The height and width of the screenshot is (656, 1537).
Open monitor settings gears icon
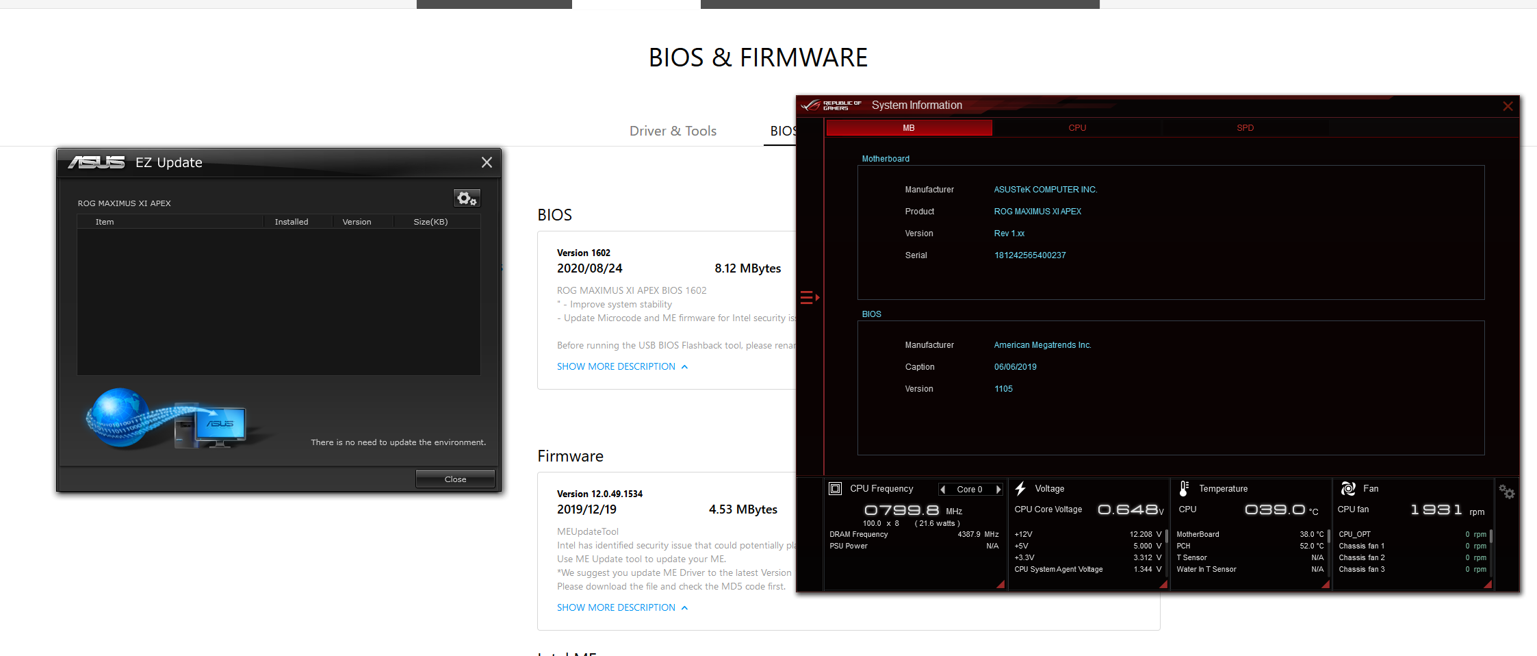click(x=1507, y=492)
